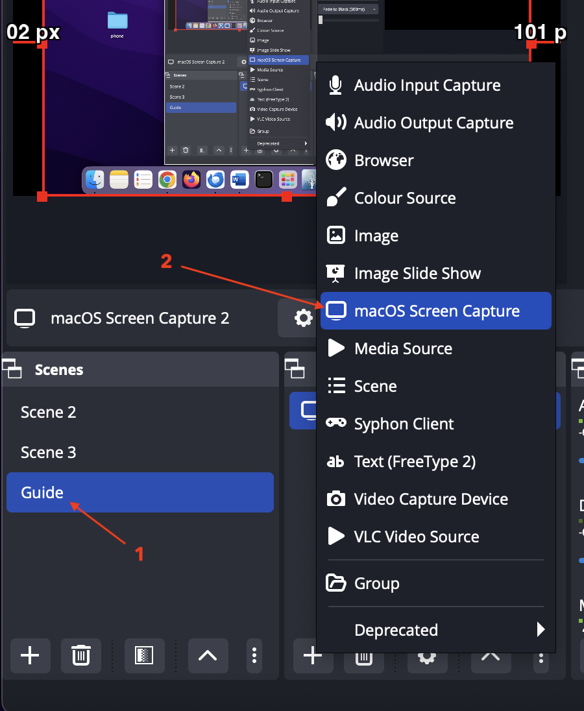584x711 pixels.
Task: Choose Audio Input Capture from the menu
Action: (436, 85)
